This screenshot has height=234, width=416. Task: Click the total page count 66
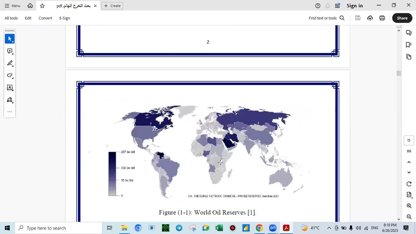point(409,151)
